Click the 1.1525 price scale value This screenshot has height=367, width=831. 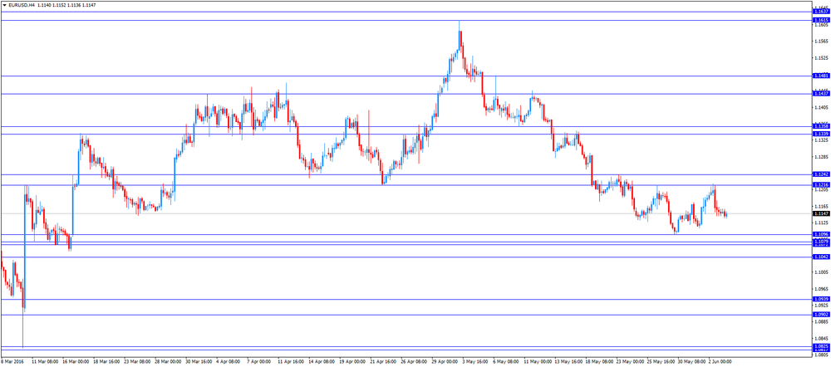(x=820, y=58)
